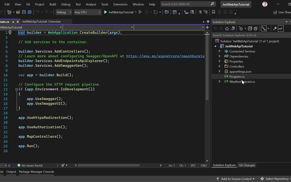The image size is (291, 182).
Task: Click the Open File folder icon
Action: tap(18, 12)
